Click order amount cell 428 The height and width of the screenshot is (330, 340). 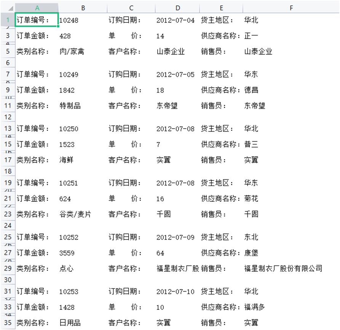point(83,36)
